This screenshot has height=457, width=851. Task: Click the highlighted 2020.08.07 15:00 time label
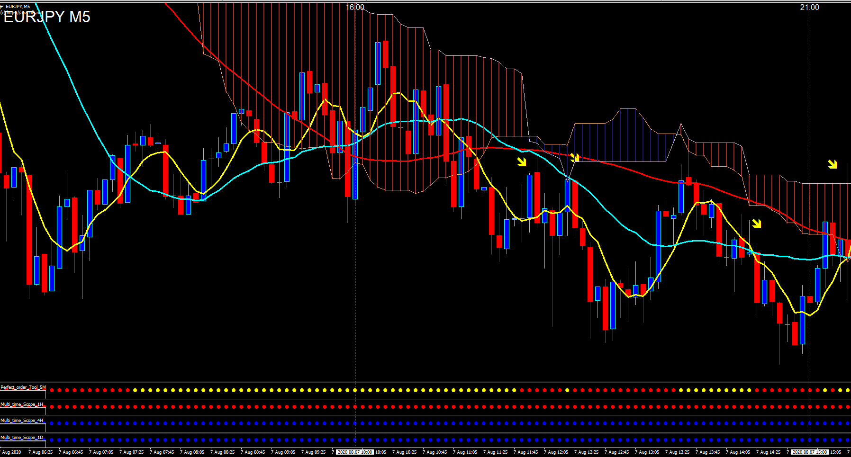click(x=810, y=452)
